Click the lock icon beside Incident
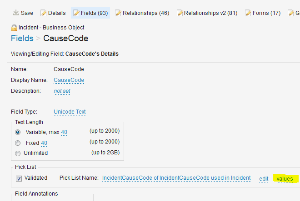This screenshot has height=201, width=300. [x=14, y=27]
